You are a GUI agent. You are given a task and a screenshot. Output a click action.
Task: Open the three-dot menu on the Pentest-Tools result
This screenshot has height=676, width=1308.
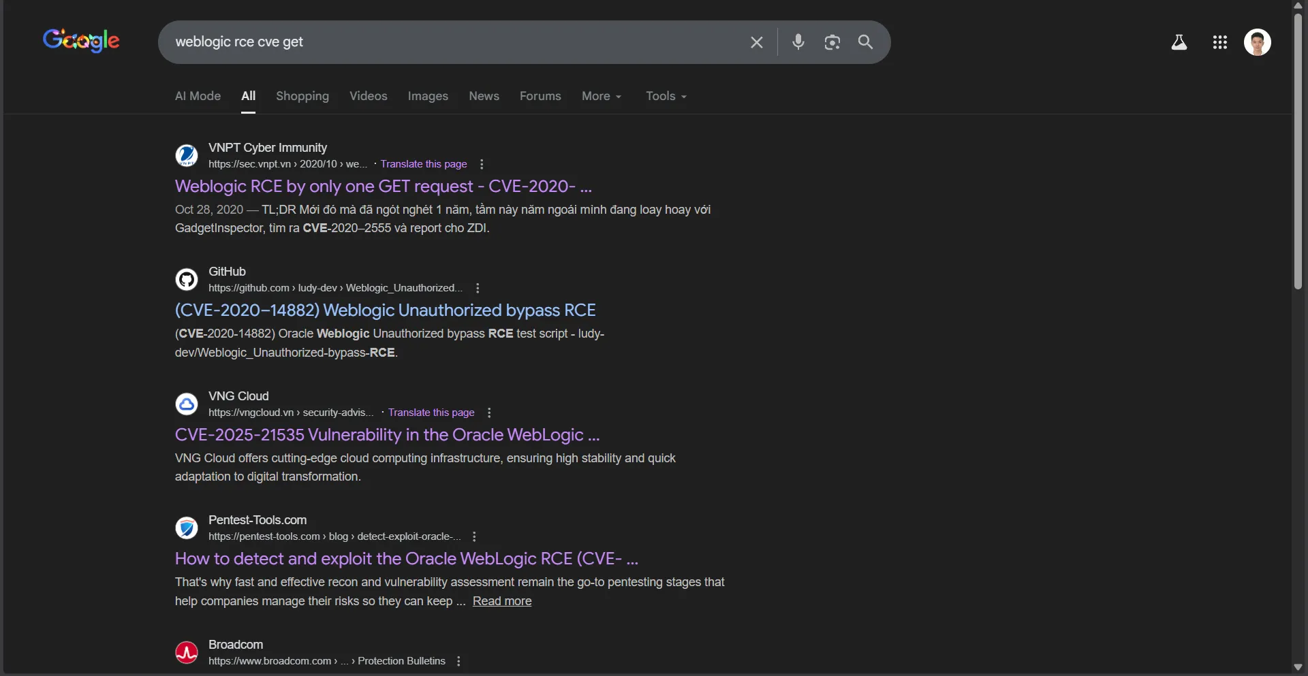473,536
